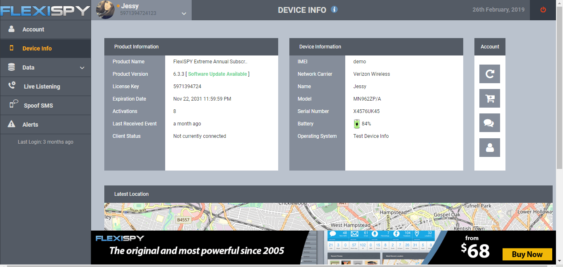Click the Operating System value Test Device Info
563x267 pixels.
tap(371, 136)
